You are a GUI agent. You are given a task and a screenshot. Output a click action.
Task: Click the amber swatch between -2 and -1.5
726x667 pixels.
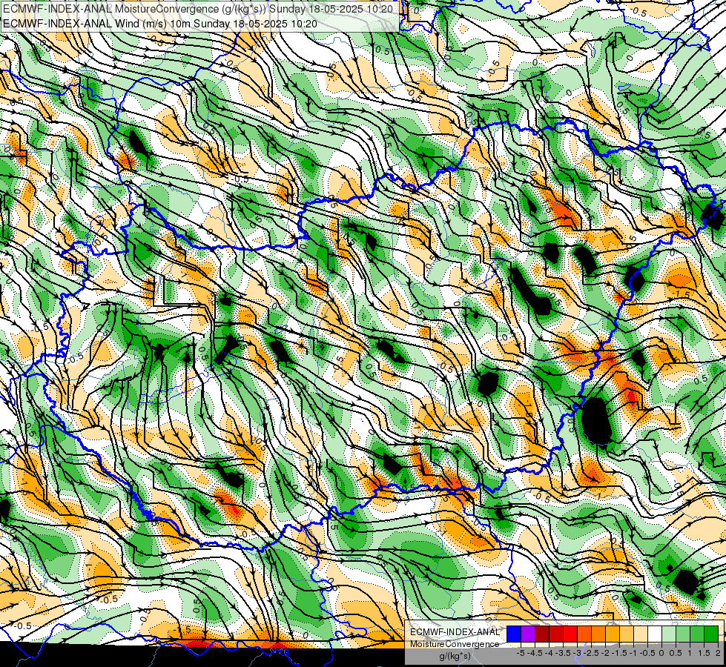coord(612,634)
